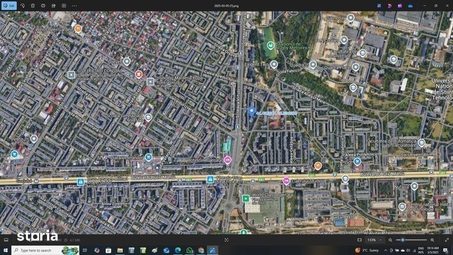Image resolution: width=453 pixels, height=255 pixels.
Task: Click the zoom out magnifier icon
Action: (390, 240)
